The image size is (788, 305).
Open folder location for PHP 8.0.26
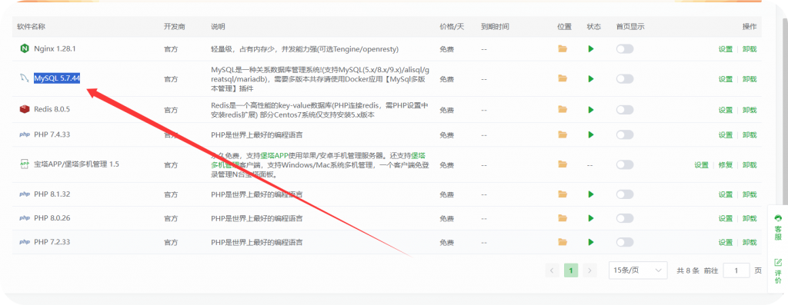coord(563,218)
